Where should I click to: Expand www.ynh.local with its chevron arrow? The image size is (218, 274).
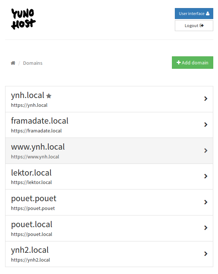(206, 150)
